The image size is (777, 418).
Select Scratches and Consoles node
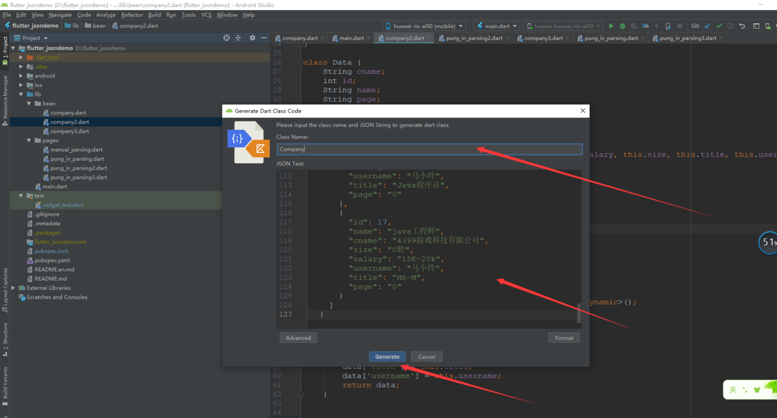[x=57, y=297]
